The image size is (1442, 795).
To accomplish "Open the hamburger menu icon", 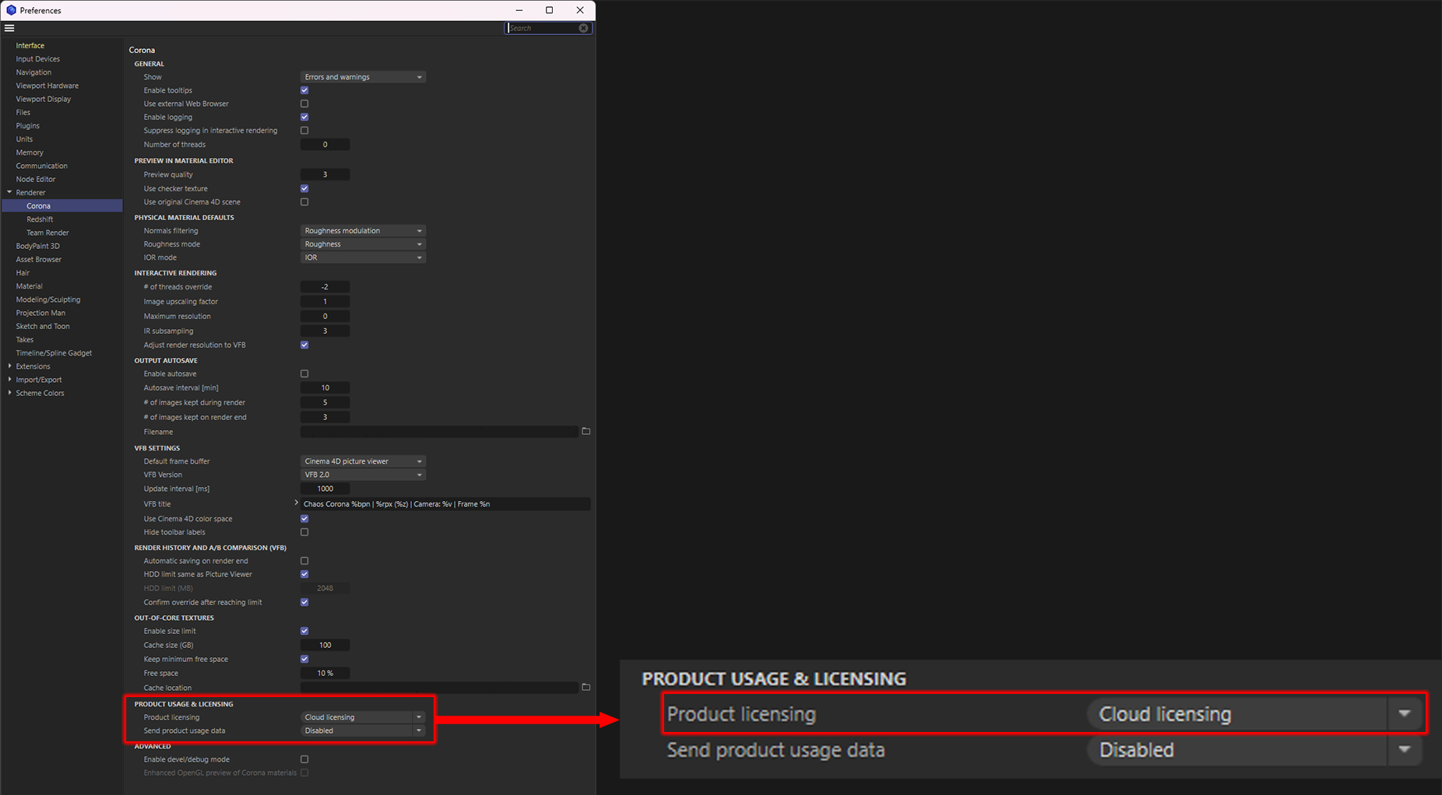I will coord(9,28).
